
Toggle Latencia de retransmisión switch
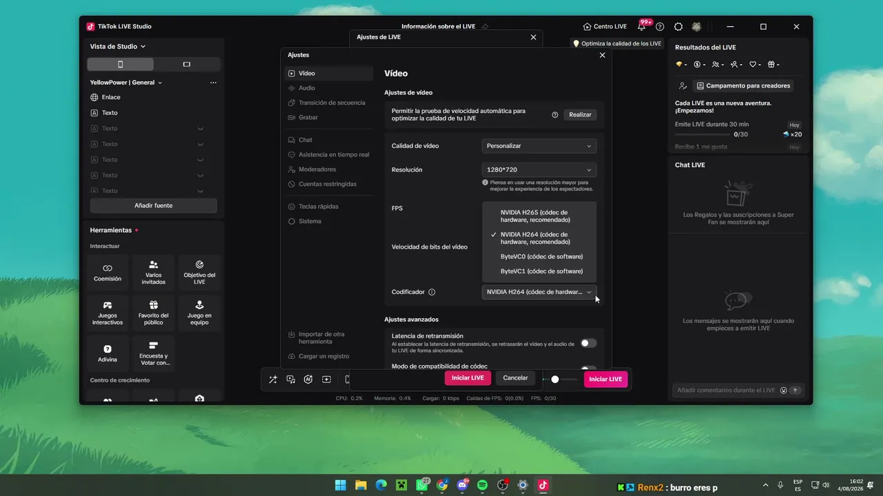point(588,343)
